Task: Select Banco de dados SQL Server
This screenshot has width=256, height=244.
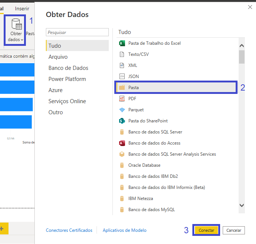Action: (155, 132)
